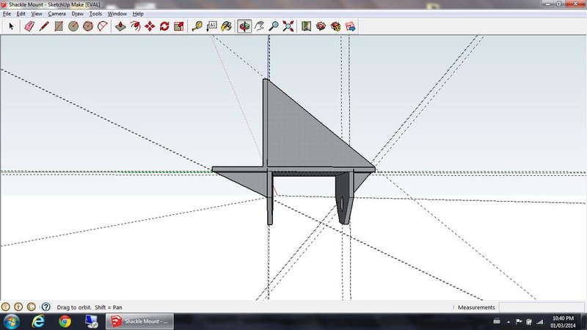Select the Pan hand tool
Image resolution: width=587 pixels, height=330 pixels.
pos(259,26)
